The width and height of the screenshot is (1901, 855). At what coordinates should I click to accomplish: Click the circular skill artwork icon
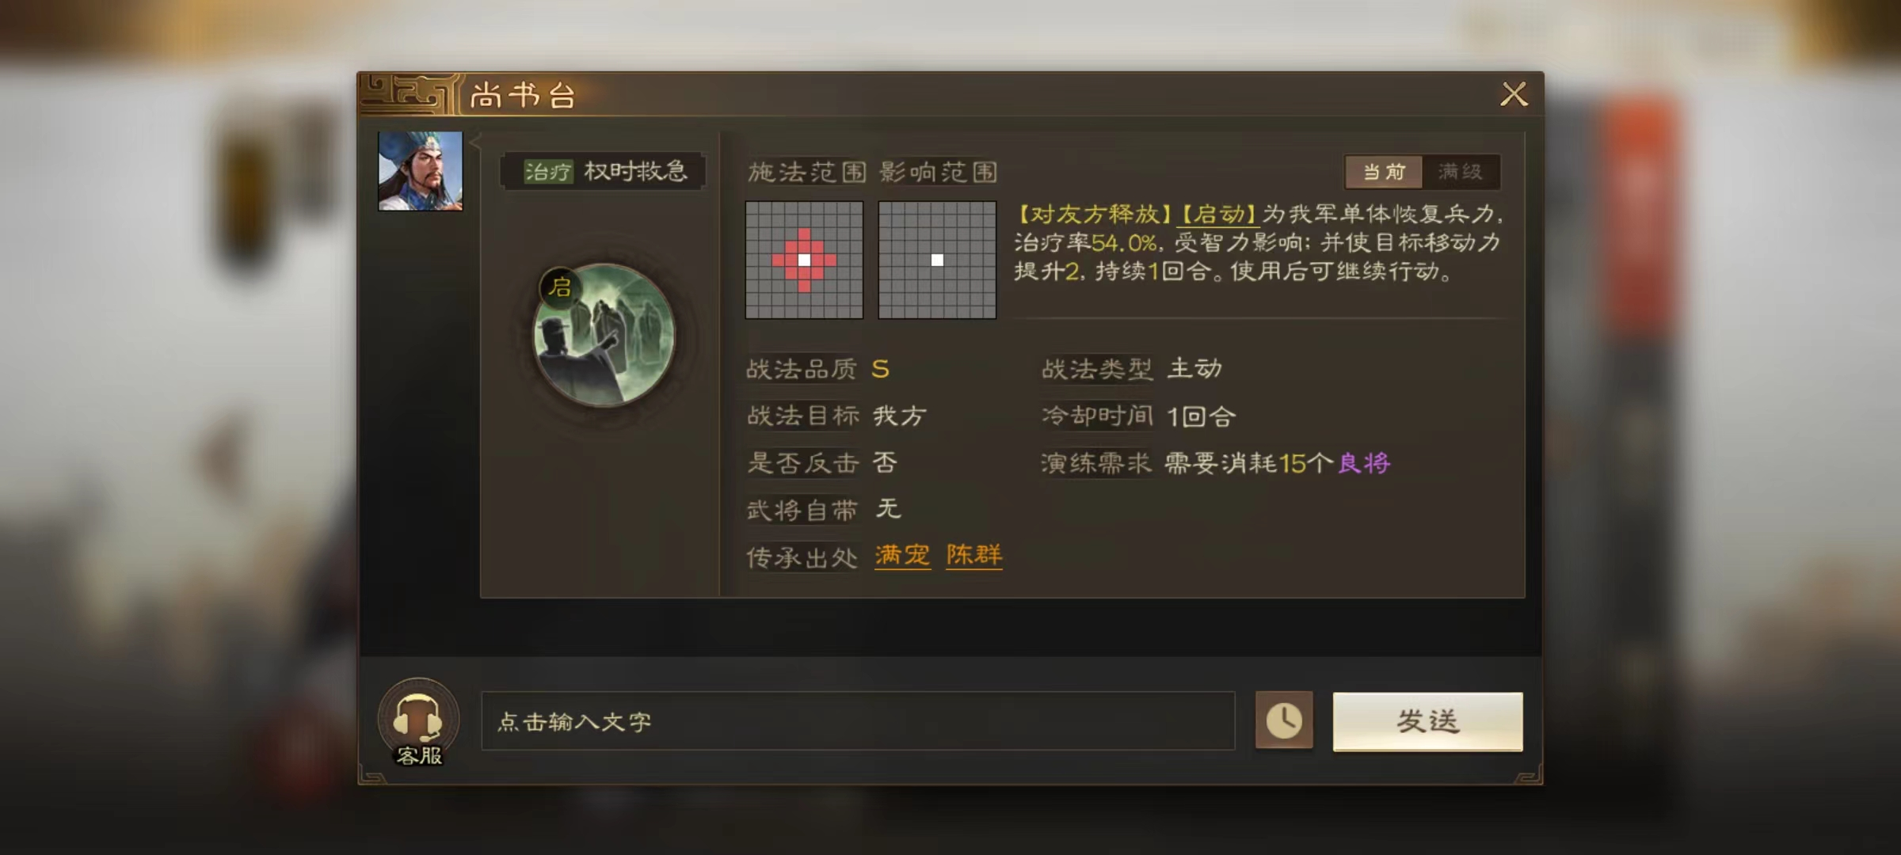[604, 336]
